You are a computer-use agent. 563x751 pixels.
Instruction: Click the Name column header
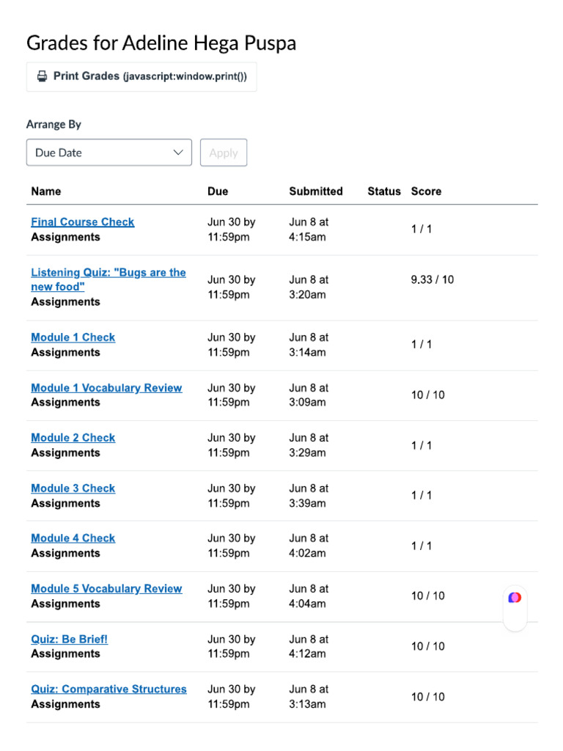[x=46, y=191]
